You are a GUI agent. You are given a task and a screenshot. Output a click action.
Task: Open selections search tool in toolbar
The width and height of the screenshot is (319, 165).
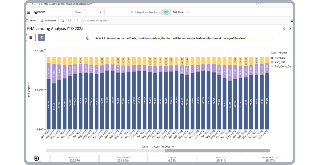pyautogui.click(x=62, y=20)
